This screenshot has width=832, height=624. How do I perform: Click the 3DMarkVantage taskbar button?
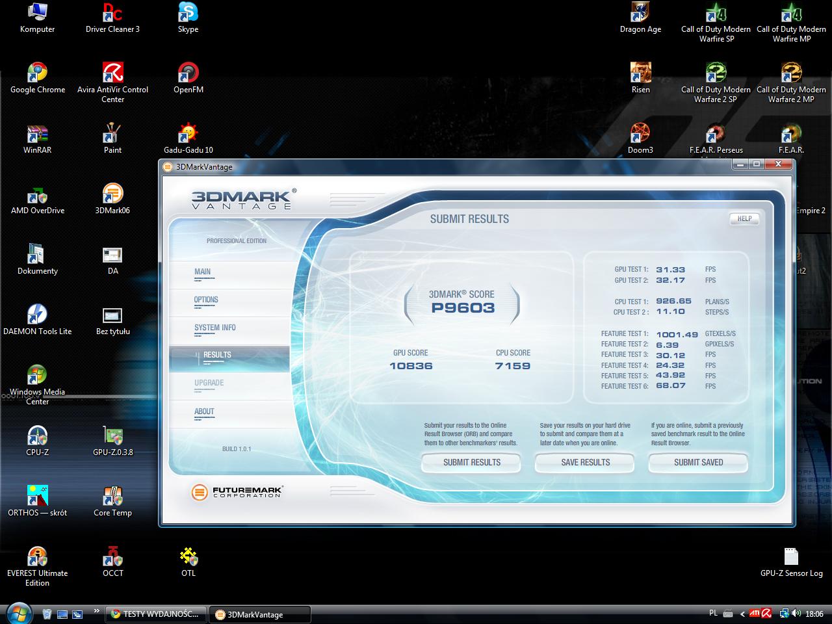[x=259, y=614]
